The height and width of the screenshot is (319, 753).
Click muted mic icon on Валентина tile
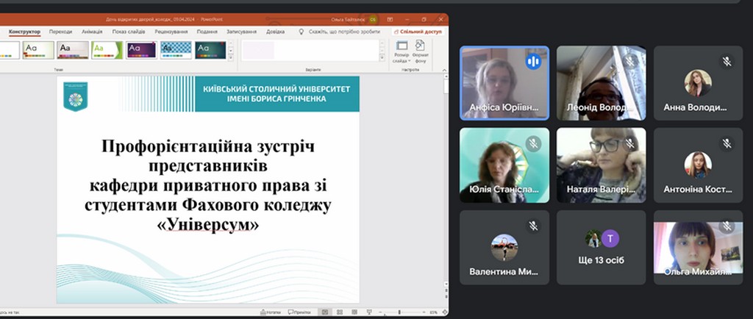(533, 226)
